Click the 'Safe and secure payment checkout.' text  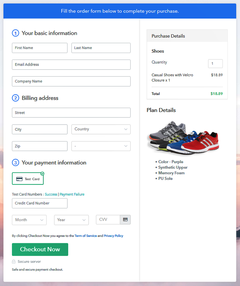coord(37,269)
